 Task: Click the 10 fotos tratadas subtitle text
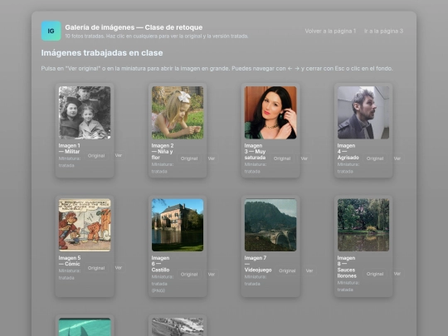point(157,37)
